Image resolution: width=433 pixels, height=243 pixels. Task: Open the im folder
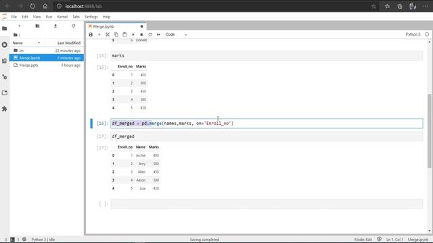coord(47,51)
